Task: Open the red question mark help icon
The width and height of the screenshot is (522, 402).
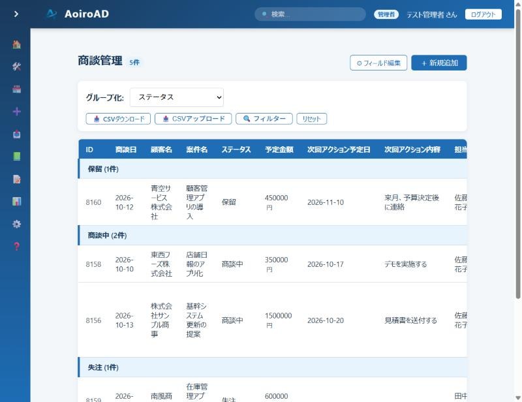Action: [x=17, y=247]
